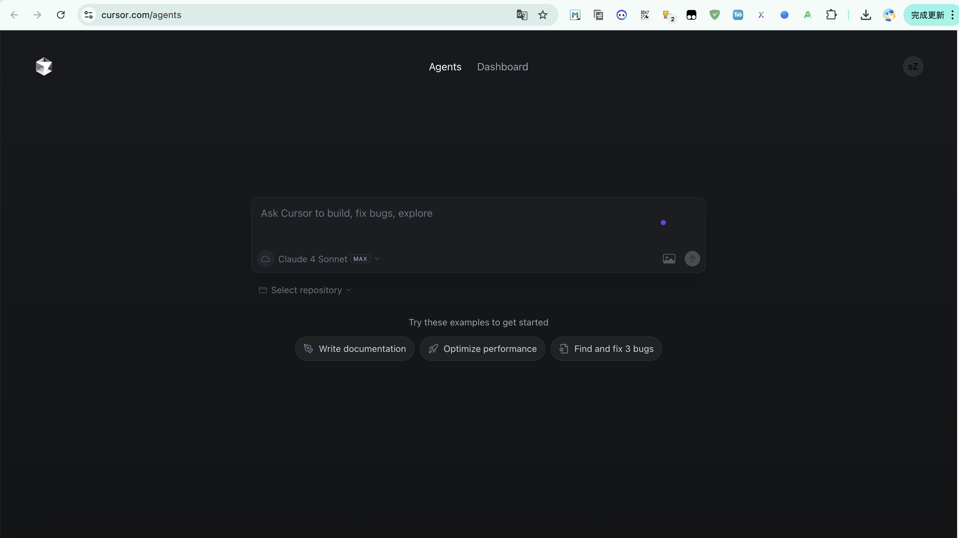The width and height of the screenshot is (959, 538).
Task: Open the QR code extension
Action: [645, 15]
